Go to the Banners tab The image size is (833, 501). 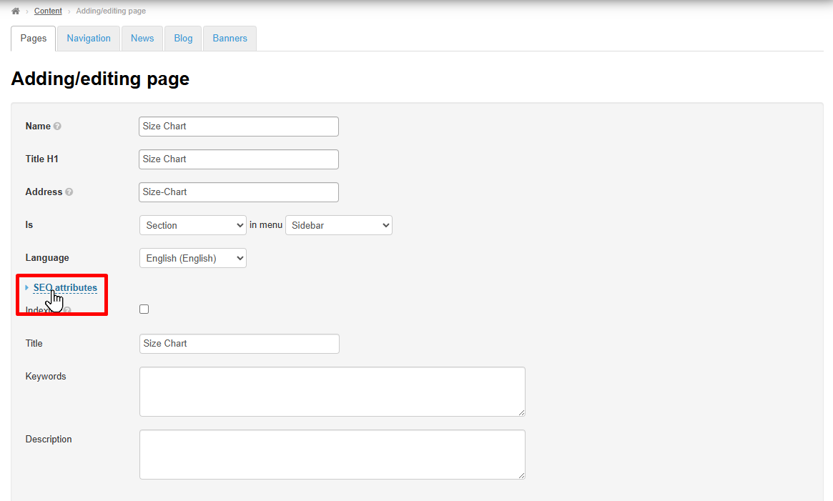click(230, 39)
